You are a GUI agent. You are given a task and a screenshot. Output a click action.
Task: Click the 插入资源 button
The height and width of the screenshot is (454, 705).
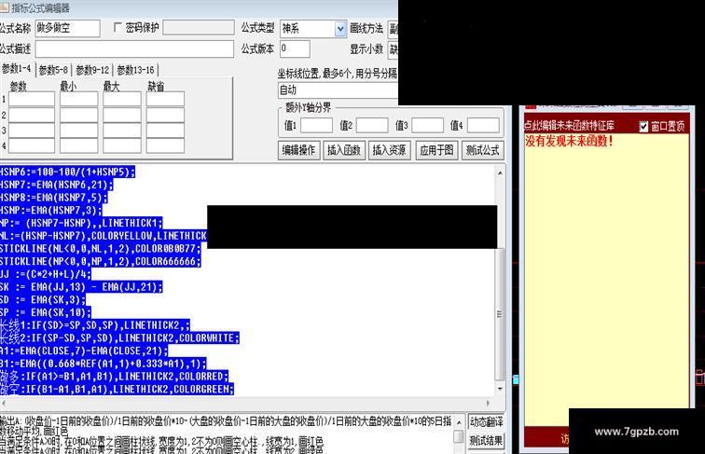[389, 150]
